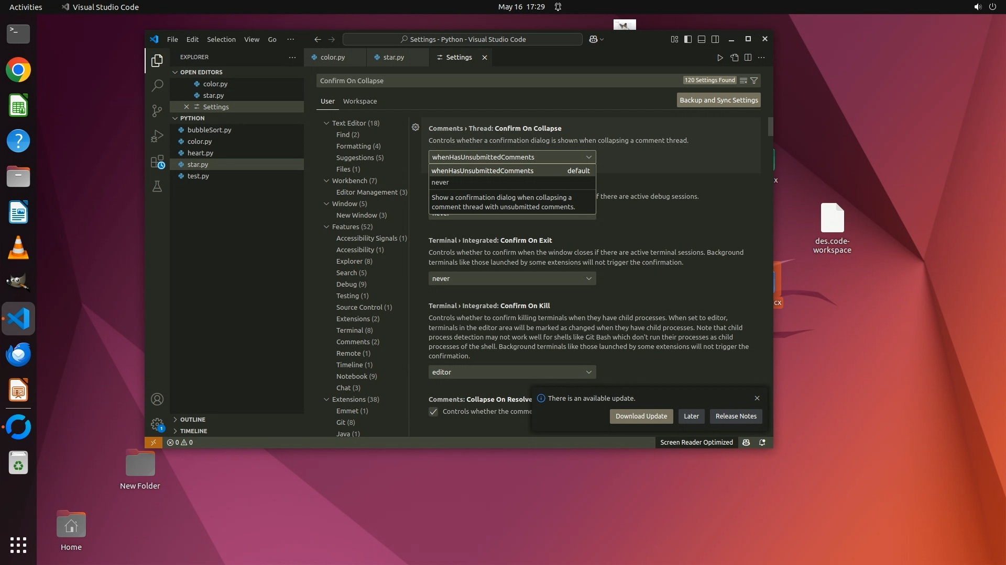Open the Selection menu
Image resolution: width=1006 pixels, height=565 pixels.
[x=221, y=39]
